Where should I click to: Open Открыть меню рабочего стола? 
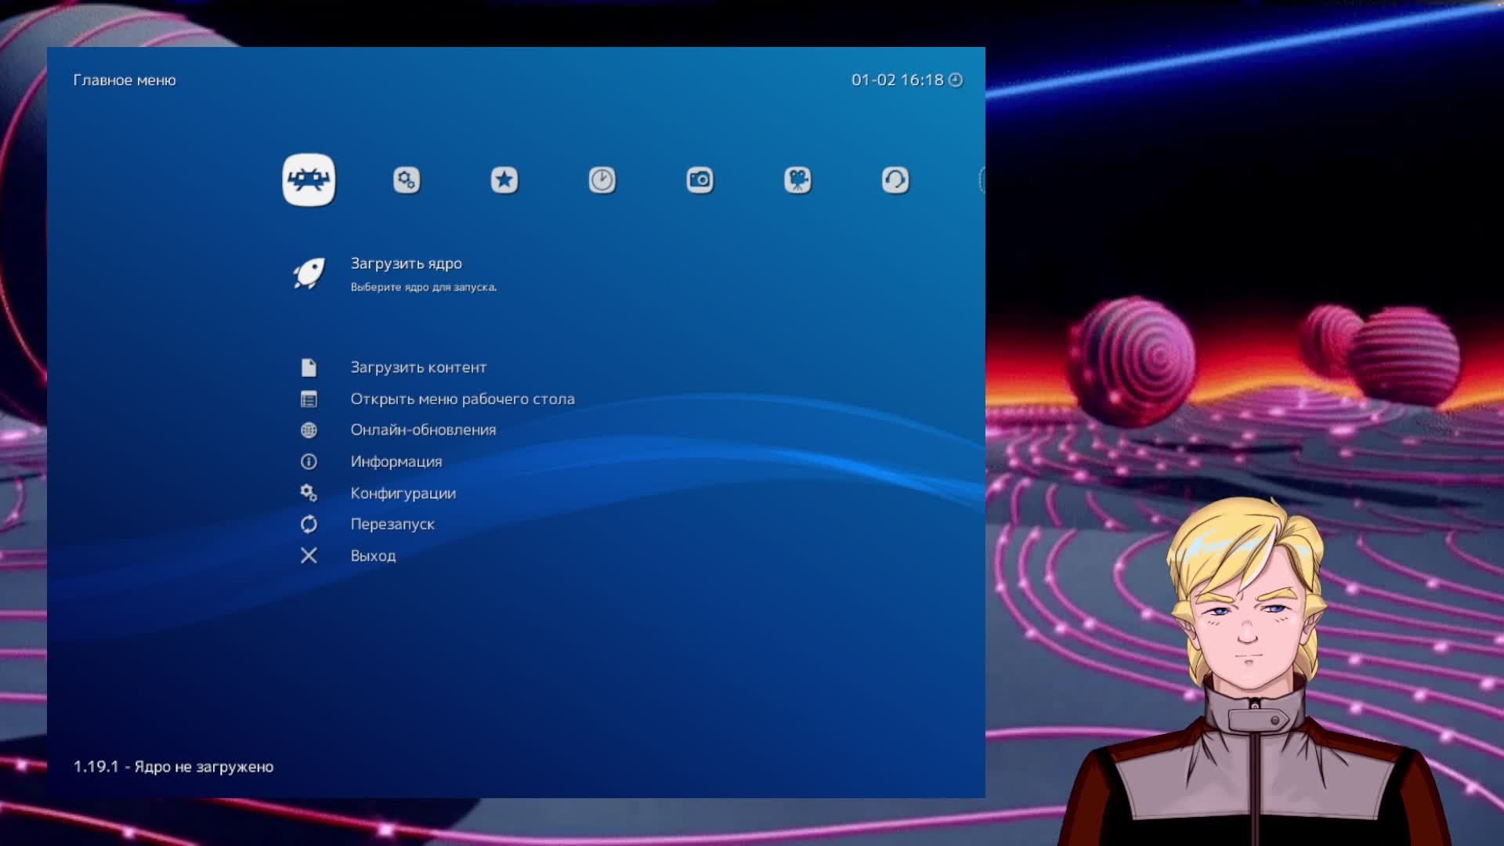coord(462,399)
